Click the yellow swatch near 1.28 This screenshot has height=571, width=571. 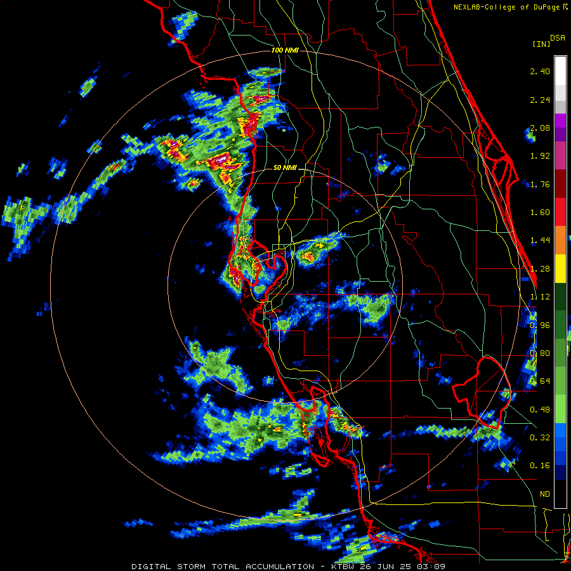pos(560,268)
